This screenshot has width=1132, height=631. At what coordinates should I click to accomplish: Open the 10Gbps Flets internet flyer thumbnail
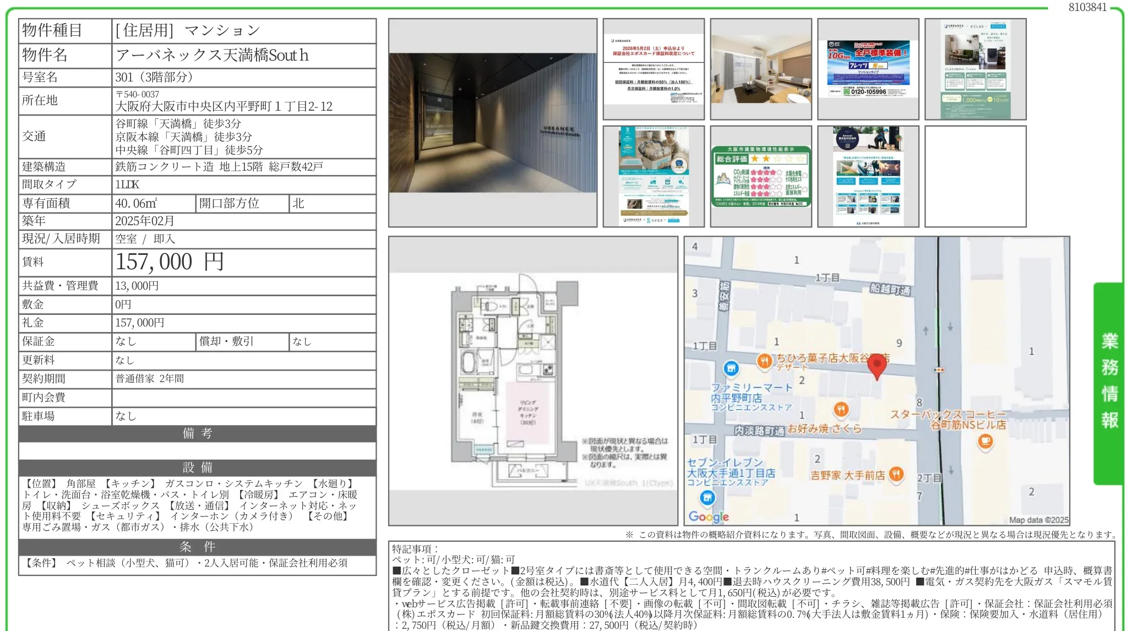click(x=868, y=69)
